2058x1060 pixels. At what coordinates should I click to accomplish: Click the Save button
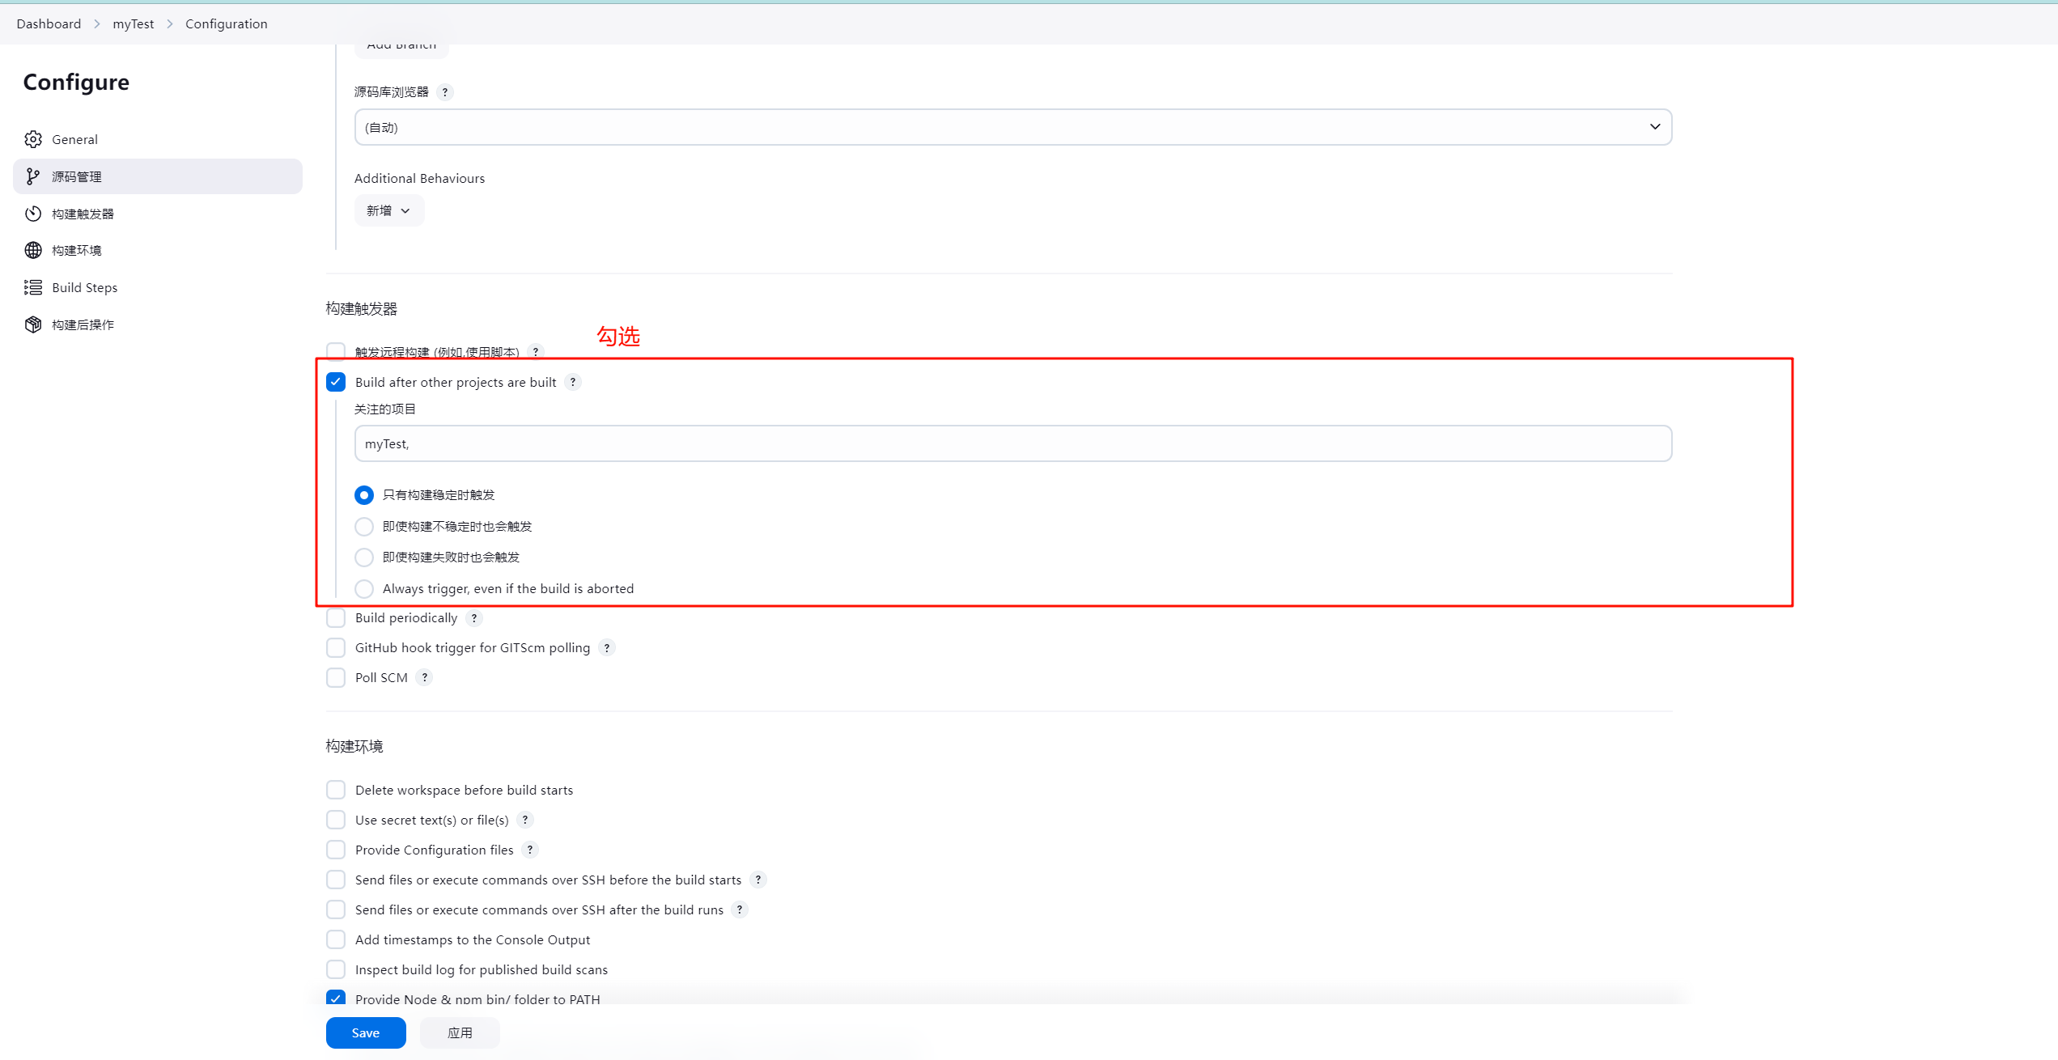[x=366, y=1032]
